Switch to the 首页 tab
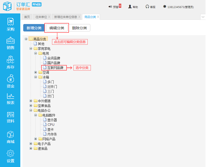Screen dimensions: 206x167 tap(27, 17)
